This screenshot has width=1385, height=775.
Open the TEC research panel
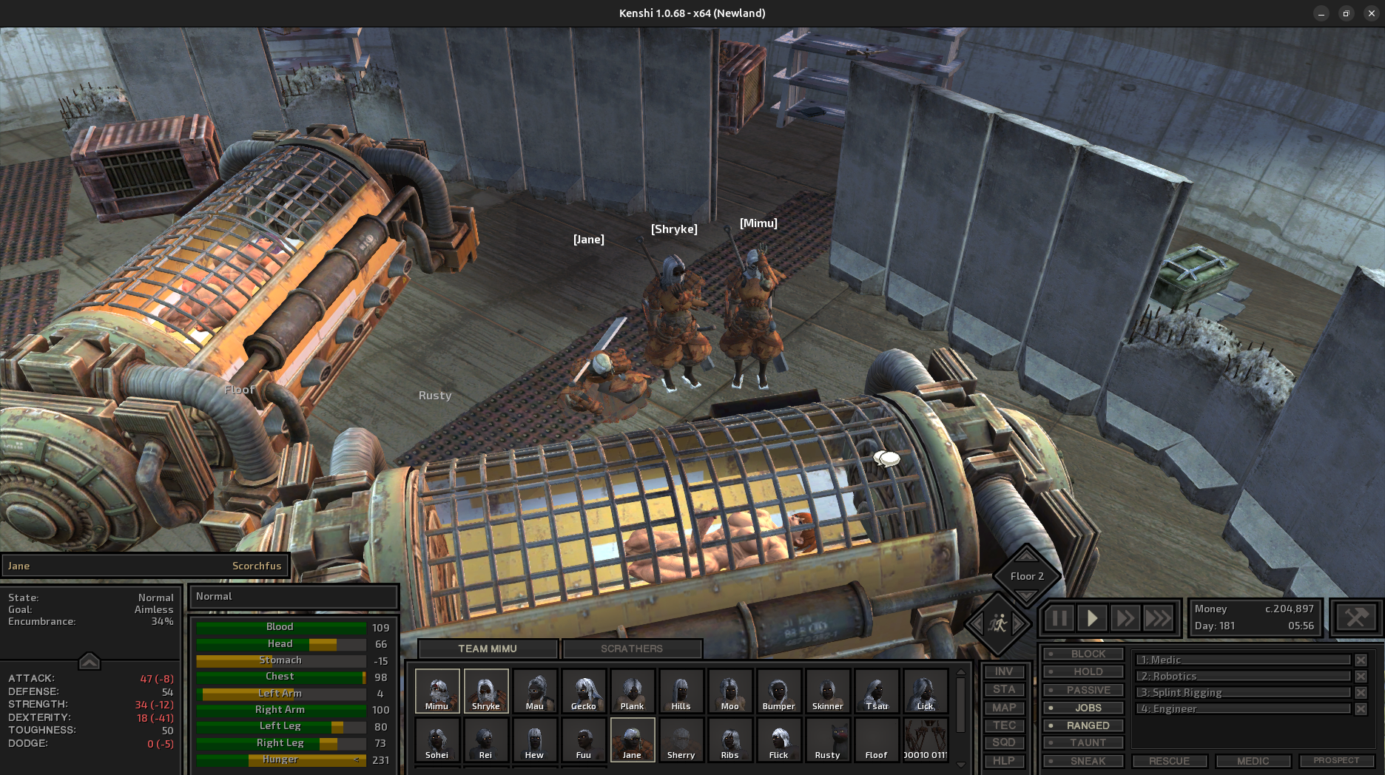[1004, 725]
